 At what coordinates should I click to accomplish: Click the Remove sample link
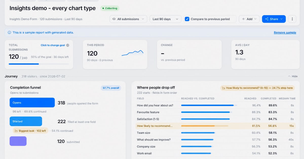click(x=285, y=33)
